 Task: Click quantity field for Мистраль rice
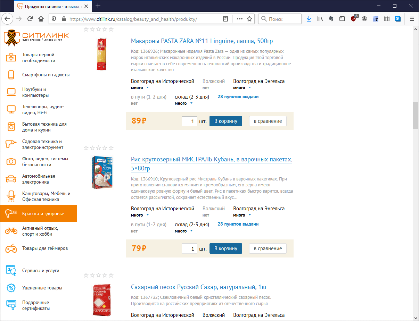[189, 249]
